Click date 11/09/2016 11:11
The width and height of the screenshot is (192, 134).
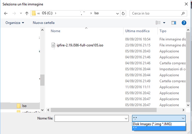[x=138, y=87]
